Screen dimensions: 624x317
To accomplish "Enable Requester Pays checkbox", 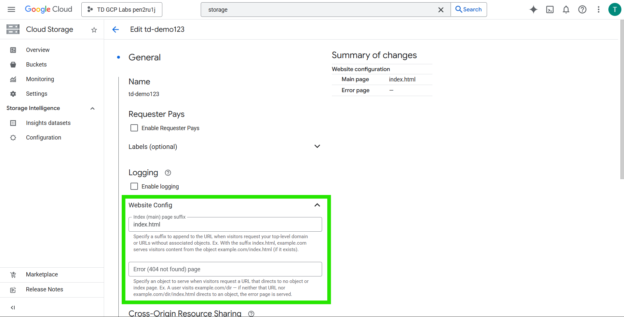I will [x=134, y=128].
